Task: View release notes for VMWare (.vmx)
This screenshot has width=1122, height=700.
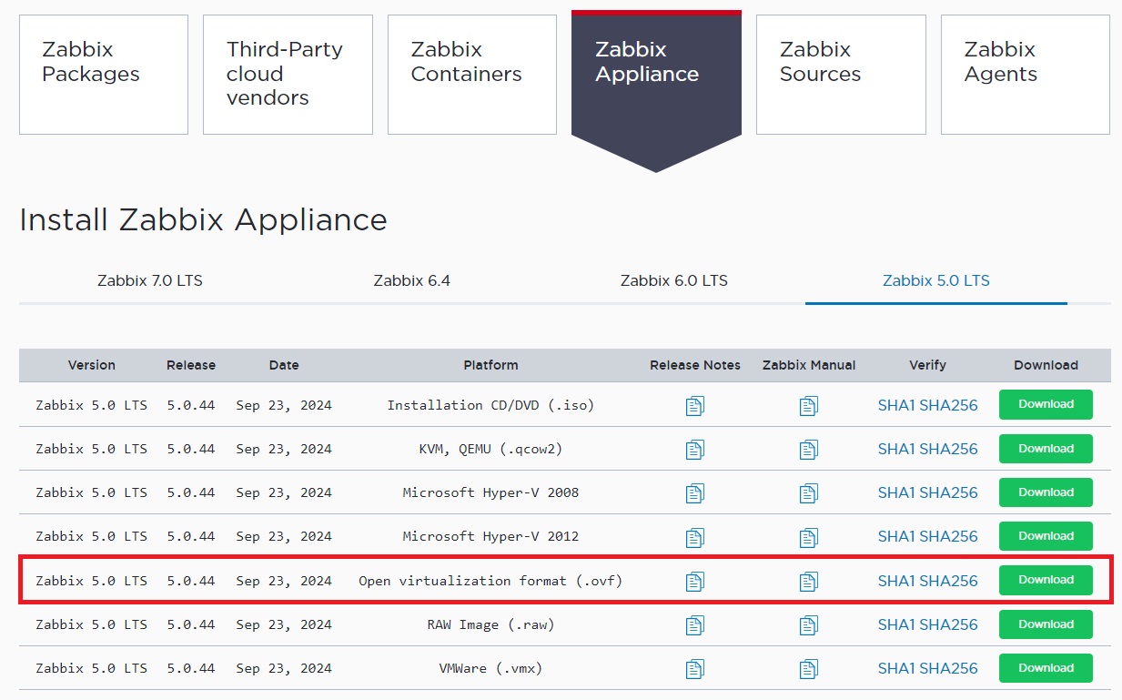Action: [x=694, y=667]
